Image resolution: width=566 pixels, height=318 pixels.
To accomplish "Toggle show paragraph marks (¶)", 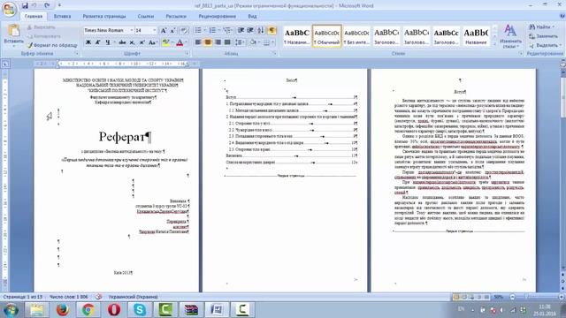I will pos(272,30).
